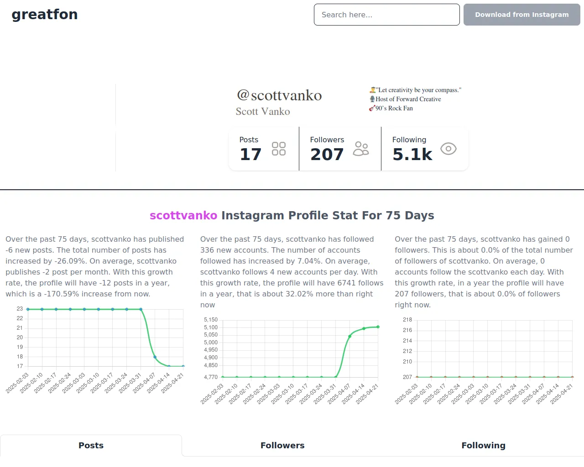Select the Following tab

pos(483,446)
